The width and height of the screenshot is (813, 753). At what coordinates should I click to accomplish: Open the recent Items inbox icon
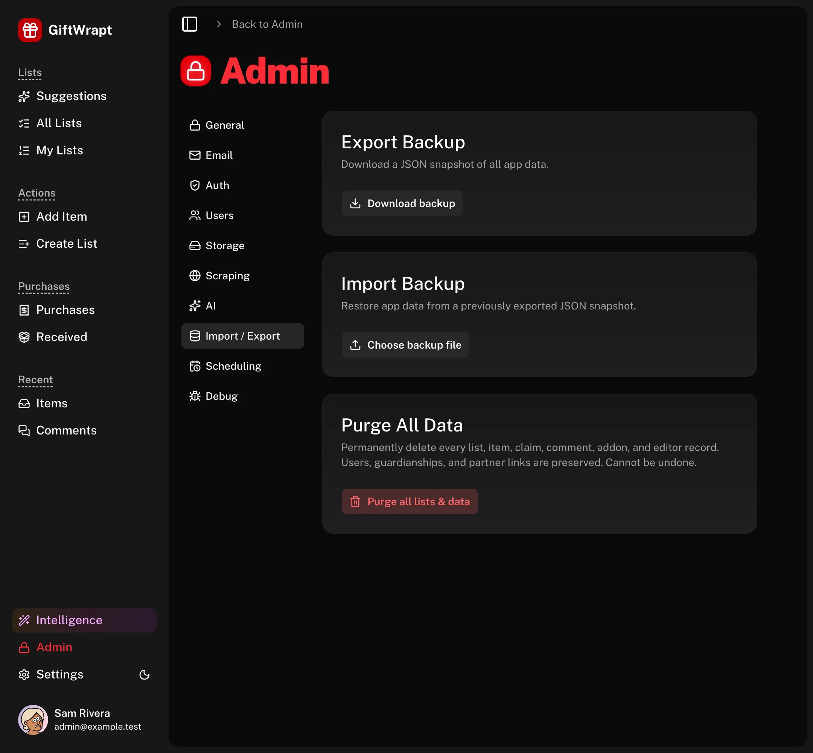[x=24, y=403]
